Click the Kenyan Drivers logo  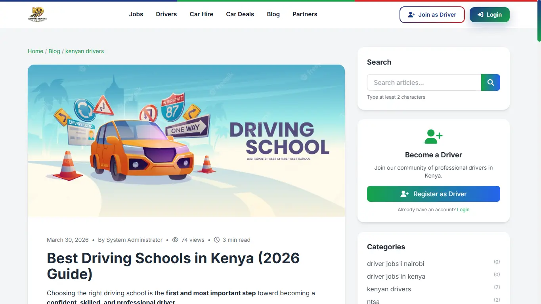(38, 14)
